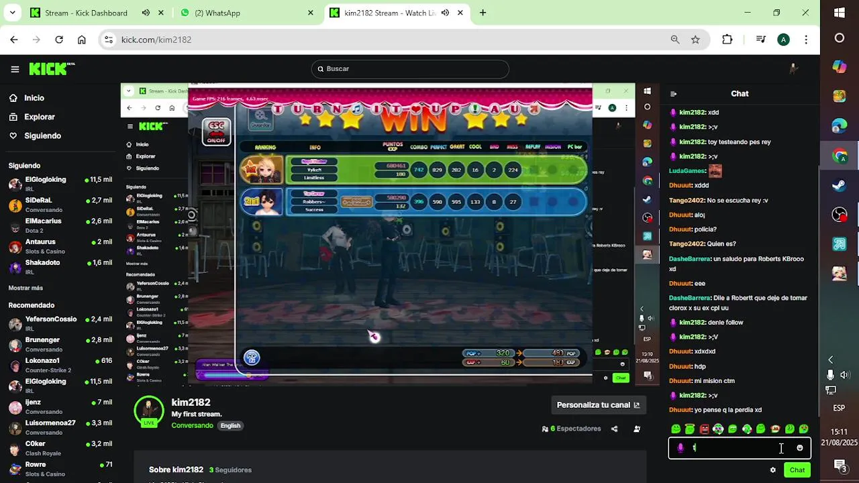This screenshot has width=859, height=483.
Task: Collapse the chat panel with the arrow icon
Action: [x=673, y=94]
